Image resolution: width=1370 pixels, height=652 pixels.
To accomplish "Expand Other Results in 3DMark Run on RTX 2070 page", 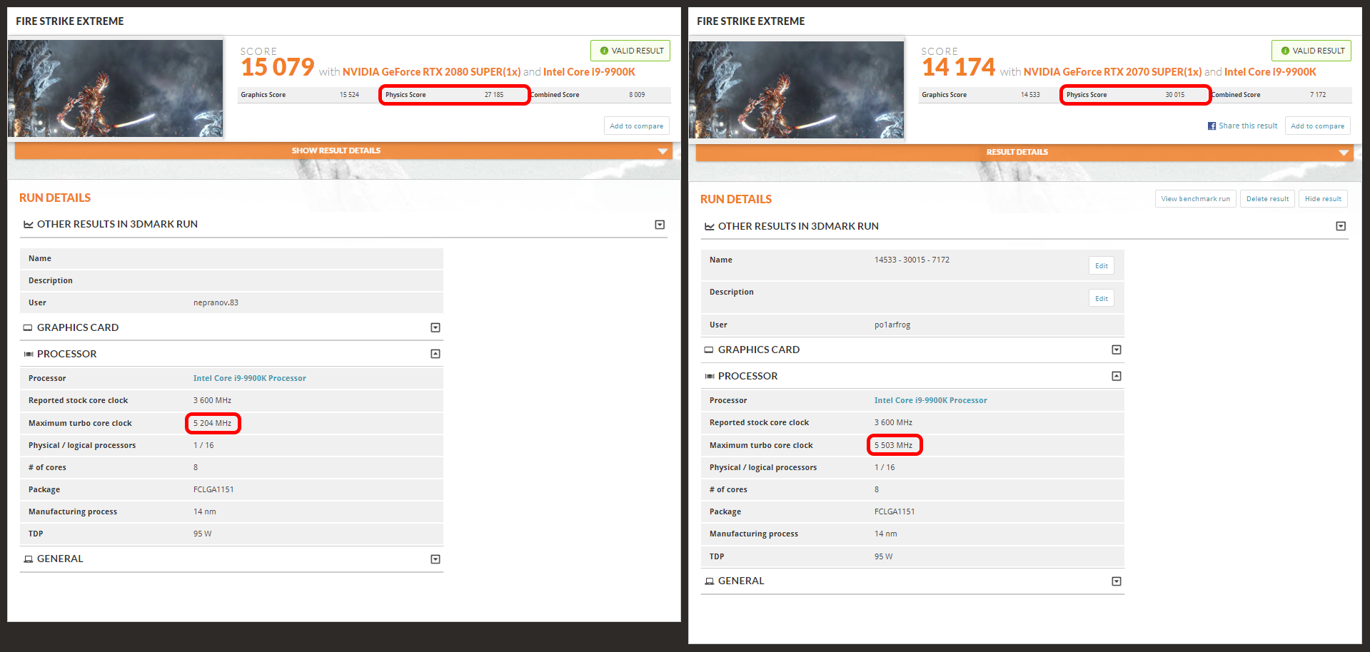I will pyautogui.click(x=1341, y=226).
